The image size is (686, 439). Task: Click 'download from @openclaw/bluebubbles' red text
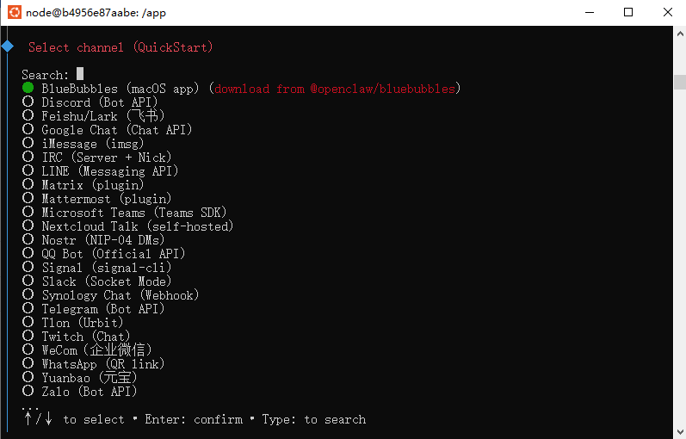[335, 89]
